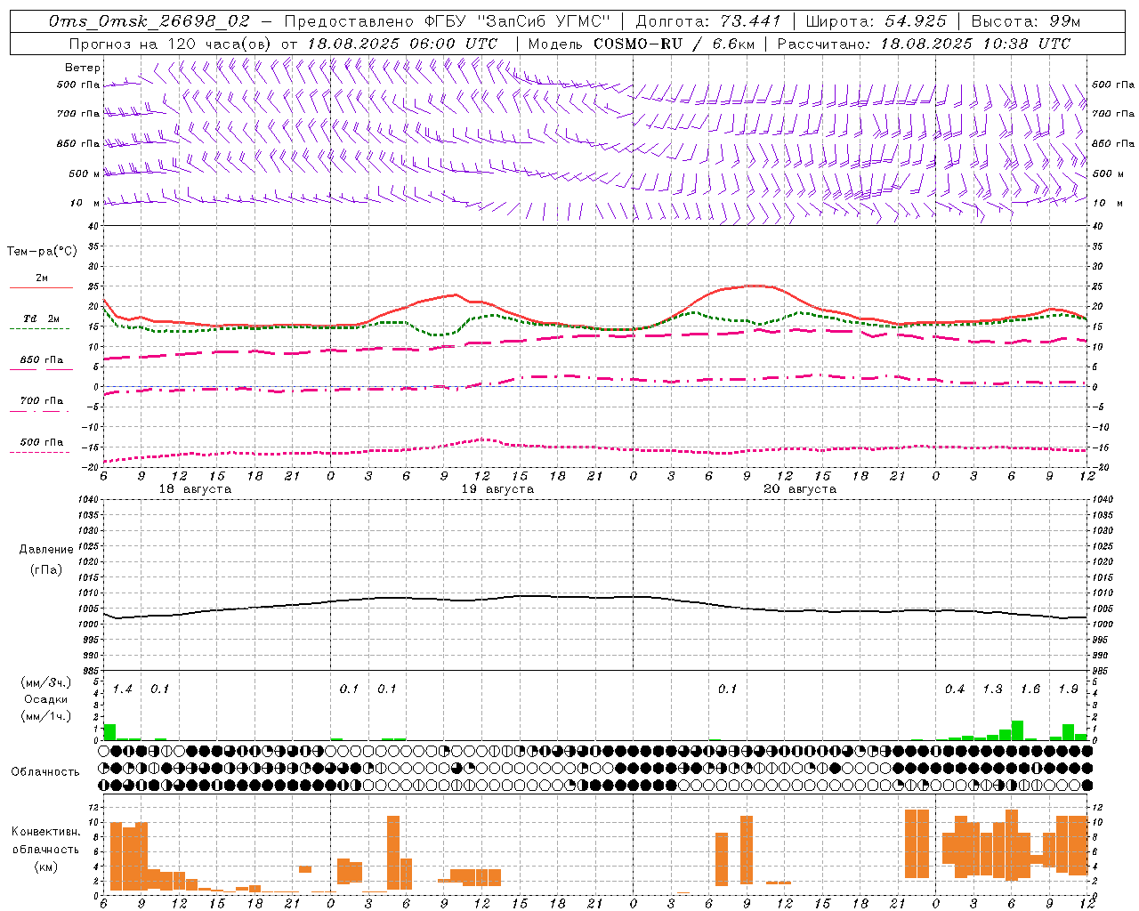This screenshot has height=911, width=1139.
Task: Click the pink 700 гПа dash-dot legend line
Action: [39, 411]
